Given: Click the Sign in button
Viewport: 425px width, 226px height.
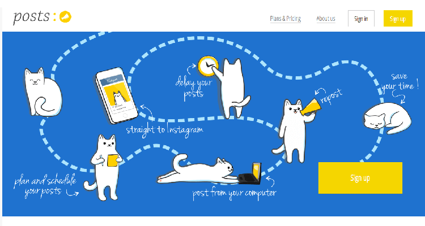Looking at the screenshot, I should [361, 19].
